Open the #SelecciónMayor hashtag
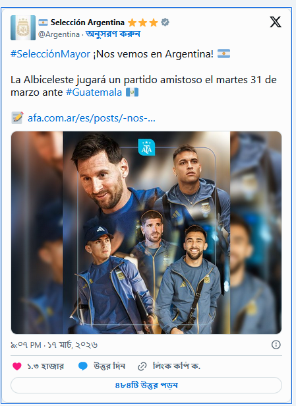The image size is (296, 406). [50, 54]
